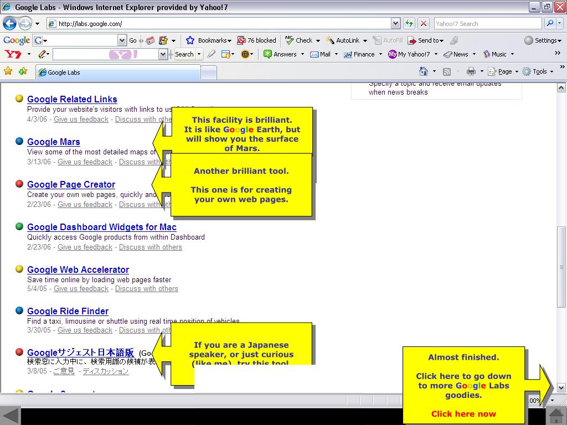Open the address bar URL dropdown

coord(395,24)
